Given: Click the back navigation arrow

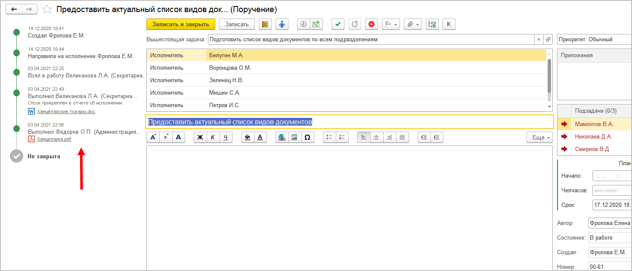Looking at the screenshot, I should (14, 9).
